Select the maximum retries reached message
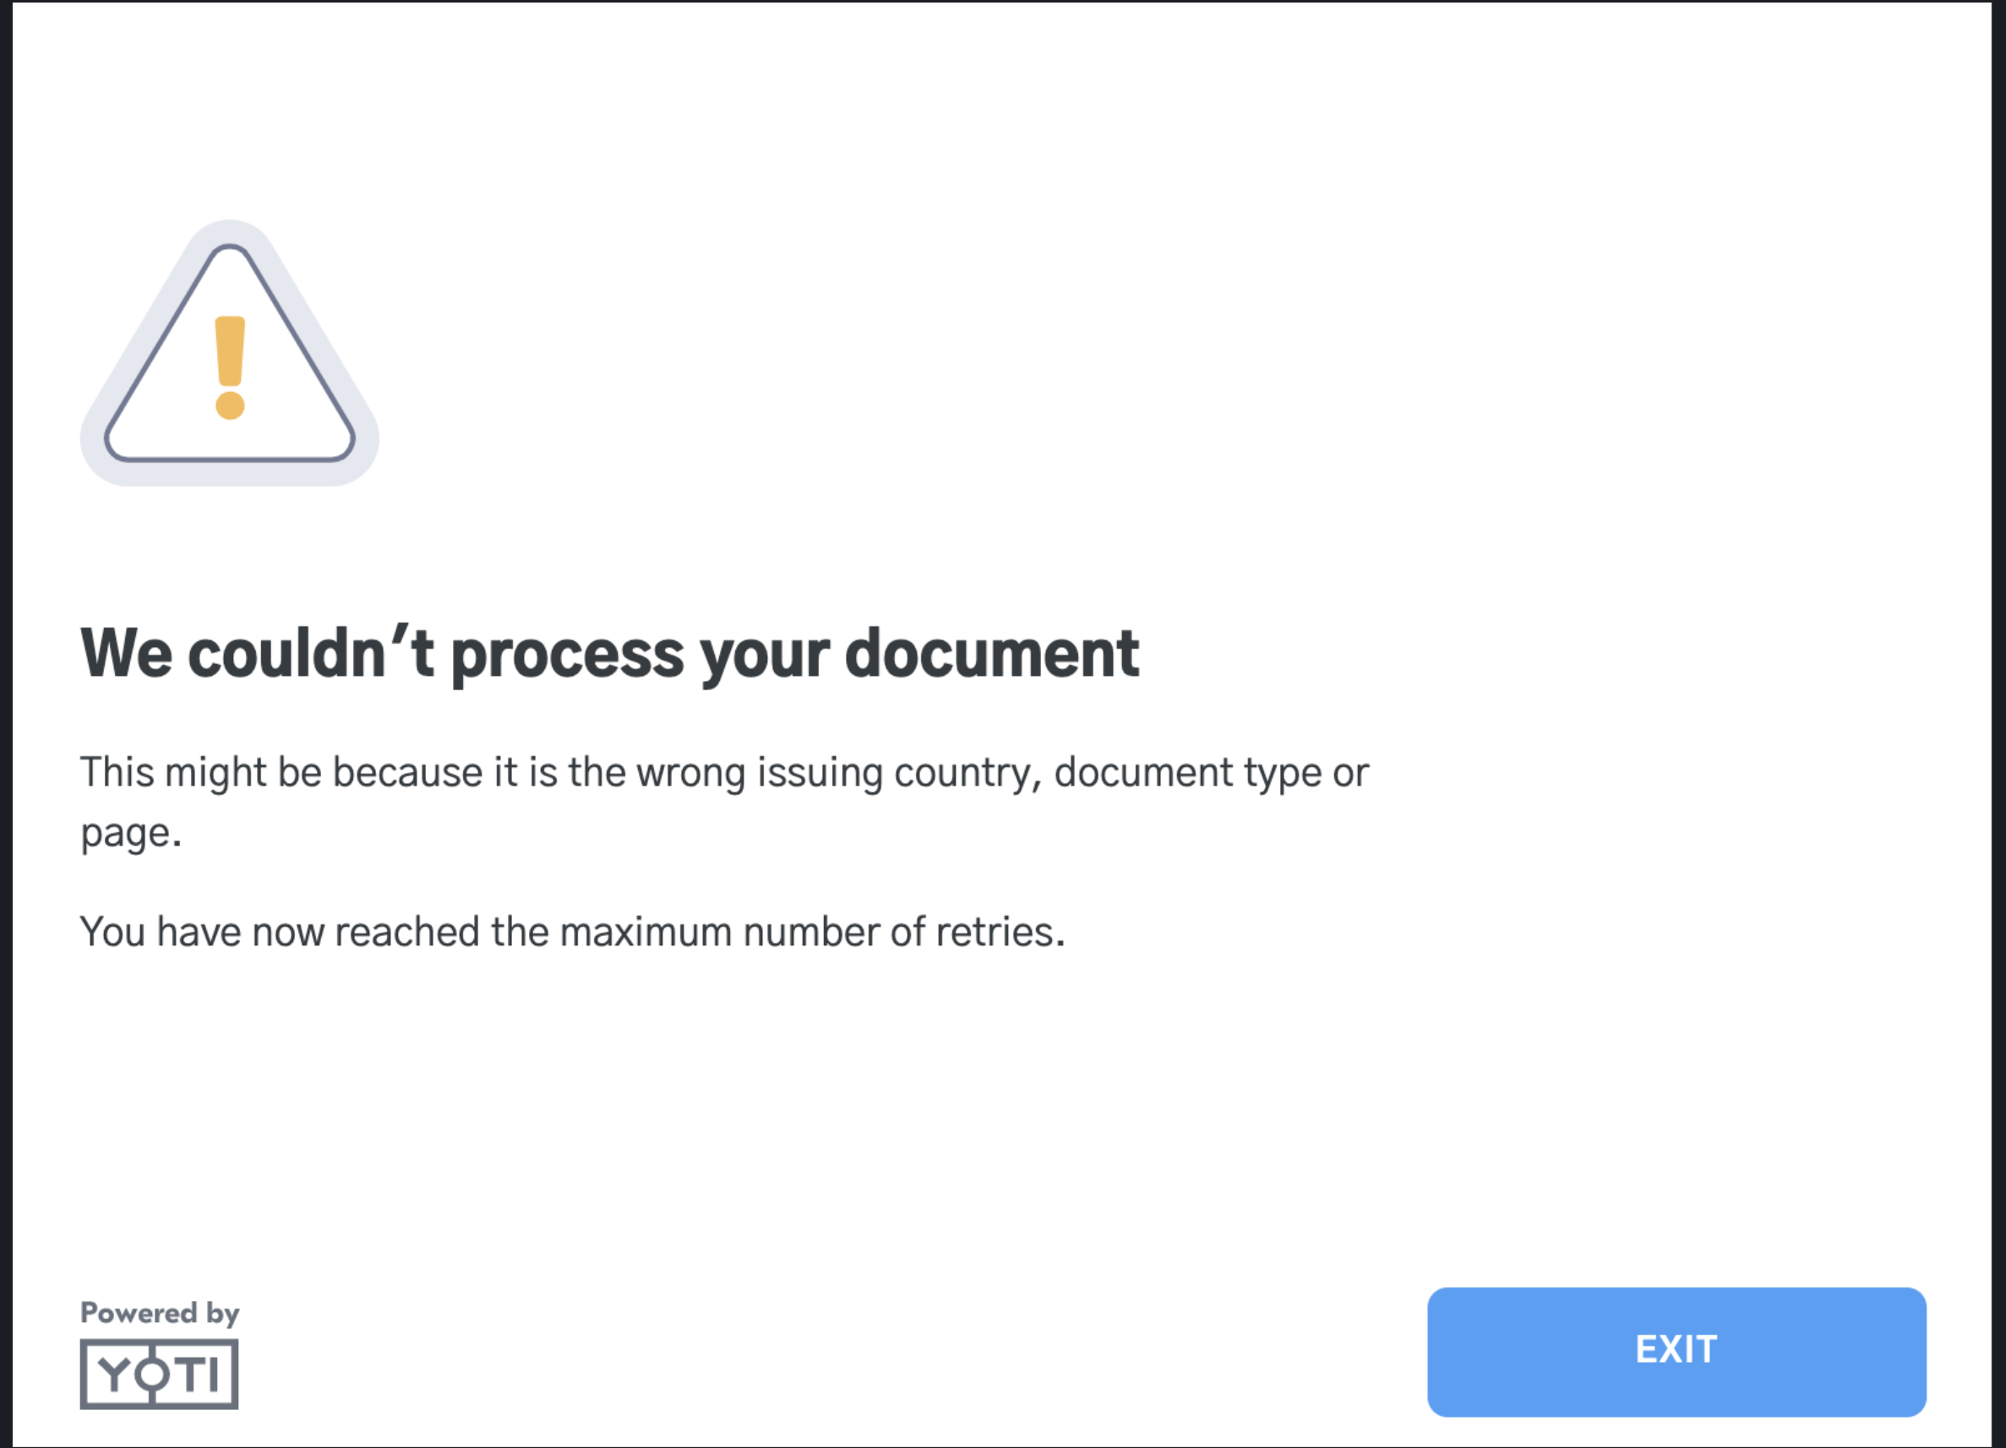 point(572,933)
